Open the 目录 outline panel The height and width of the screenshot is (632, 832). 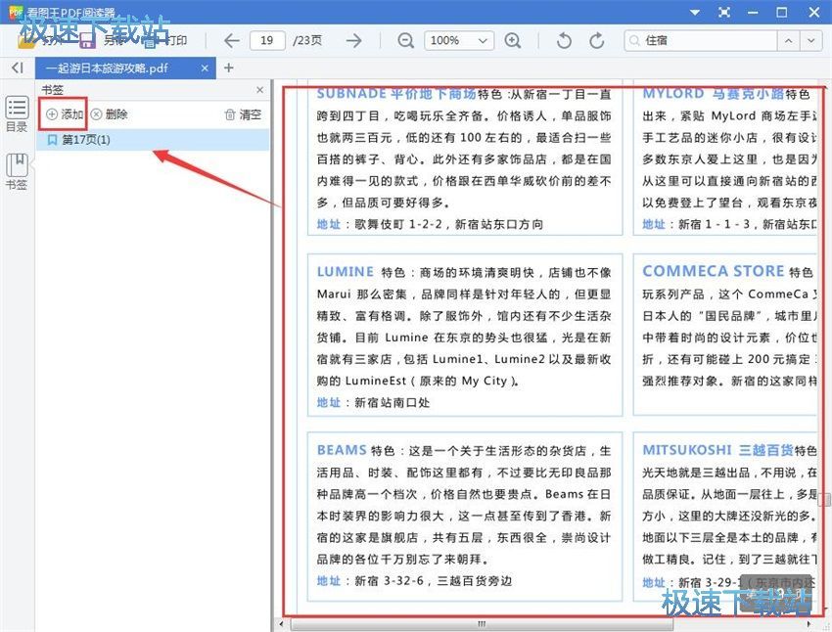click(x=17, y=113)
